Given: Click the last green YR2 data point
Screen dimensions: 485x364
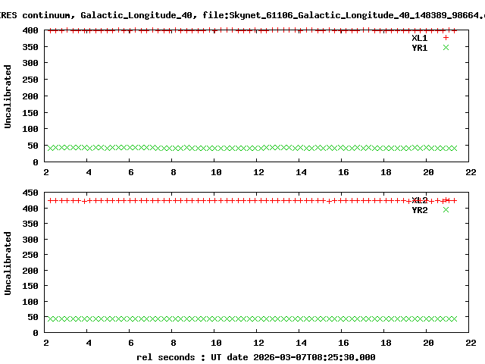Looking at the screenshot, I should pyautogui.click(x=454, y=318).
